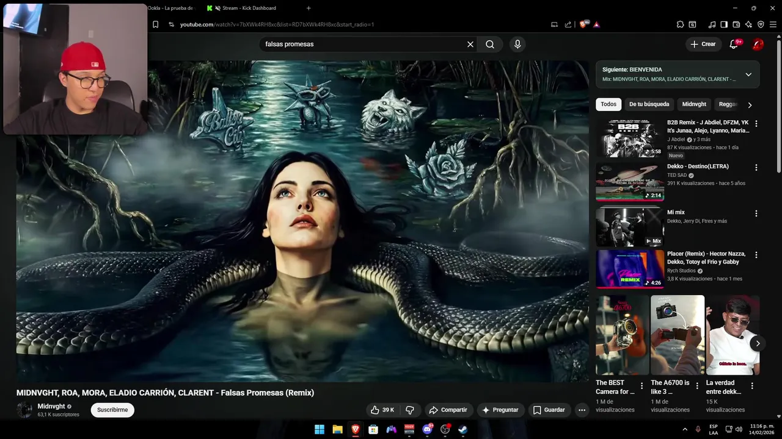Screen dimensions: 782x439
Task: Show more filter chips with right arrow
Action: coord(750,105)
